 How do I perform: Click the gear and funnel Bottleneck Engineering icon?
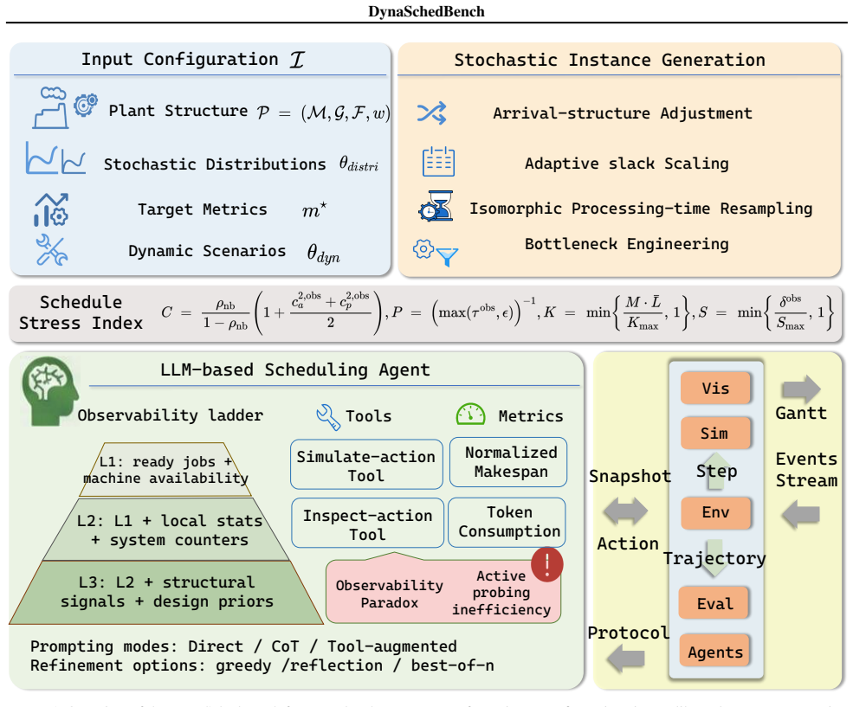pos(436,253)
